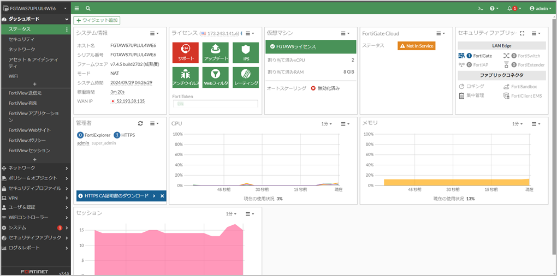Expand ポリシー＆オブジェクト sidebar menu
Image resolution: width=557 pixels, height=276 pixels.
[35, 178]
